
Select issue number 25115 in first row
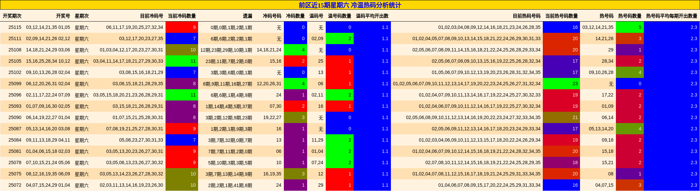(x=15, y=27)
